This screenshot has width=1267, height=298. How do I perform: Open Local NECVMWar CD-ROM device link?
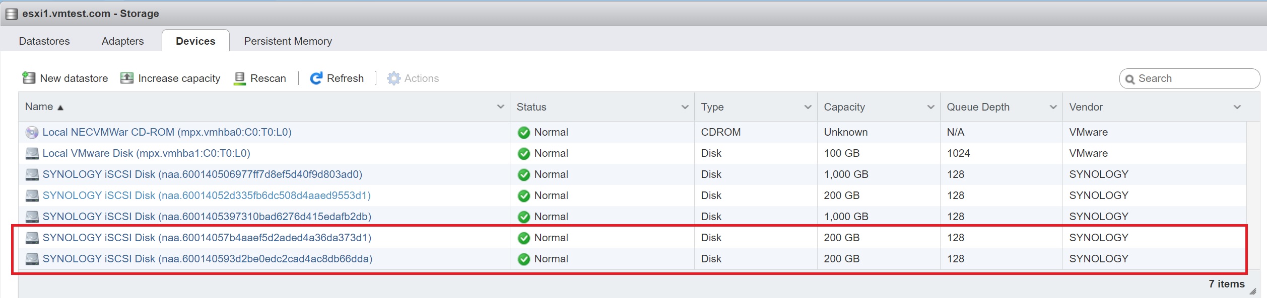167,132
